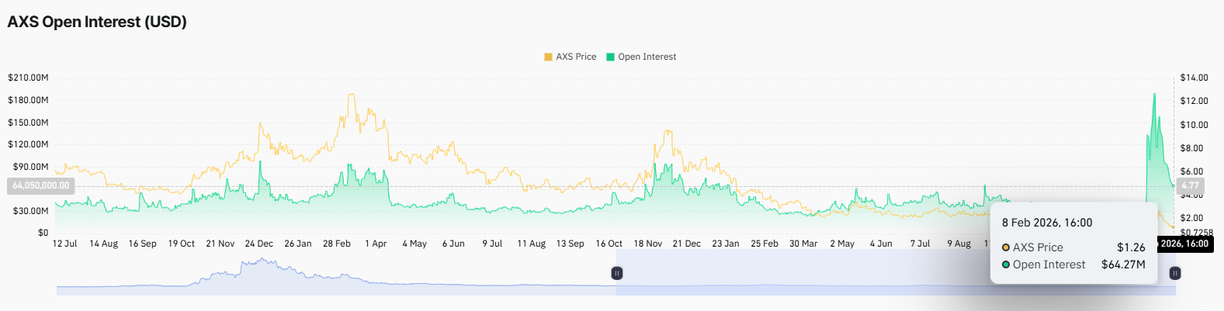Toggle the Open Interest series in the legend
Screen dimensions: 1224x311
click(x=641, y=57)
